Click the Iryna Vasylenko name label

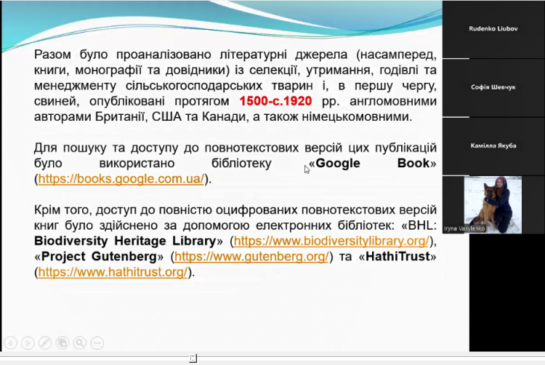point(464,229)
